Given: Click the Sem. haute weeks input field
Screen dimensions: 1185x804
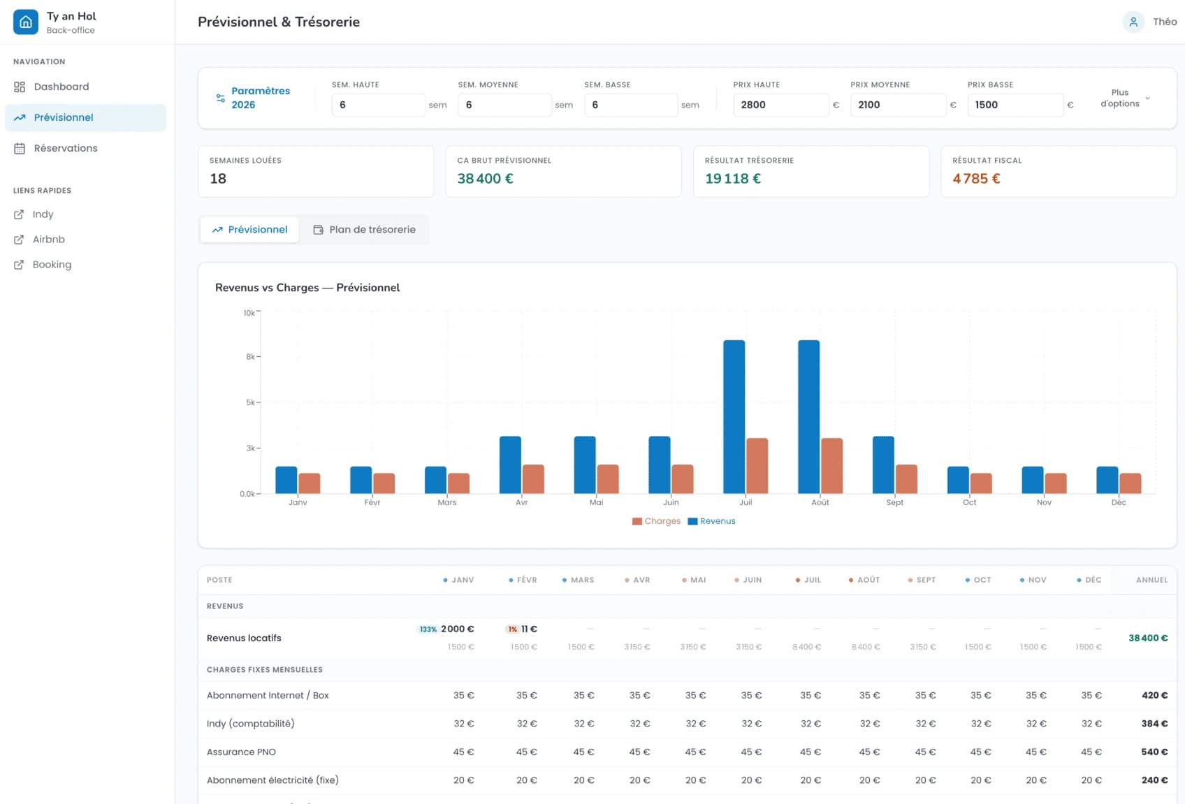Looking at the screenshot, I should (x=378, y=105).
